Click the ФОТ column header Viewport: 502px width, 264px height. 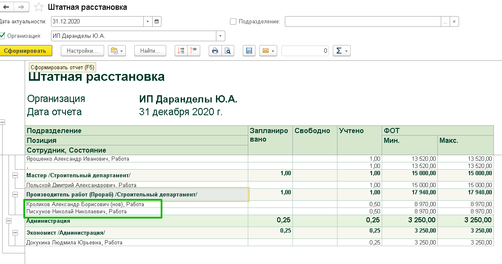click(438, 131)
